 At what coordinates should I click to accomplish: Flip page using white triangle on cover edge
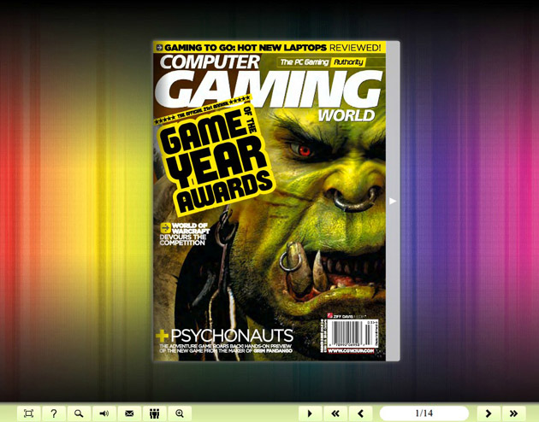[x=393, y=201]
